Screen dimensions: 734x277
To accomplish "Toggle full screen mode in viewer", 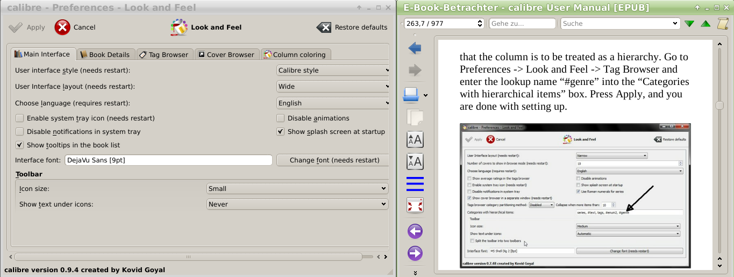I will pos(415,205).
